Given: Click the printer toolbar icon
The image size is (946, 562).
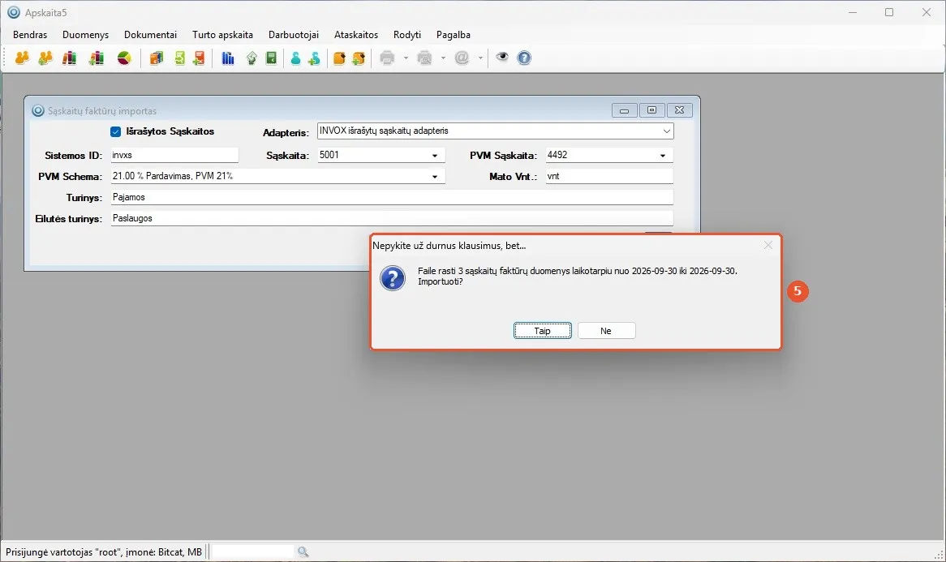Looking at the screenshot, I should point(387,58).
